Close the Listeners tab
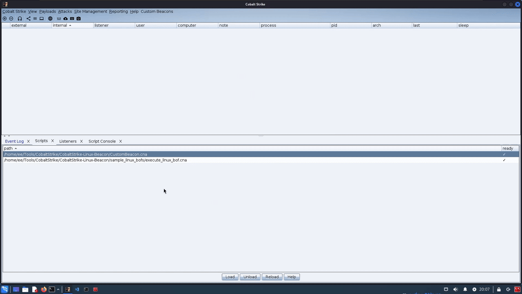Screen dimensions: 522x294 81,141
